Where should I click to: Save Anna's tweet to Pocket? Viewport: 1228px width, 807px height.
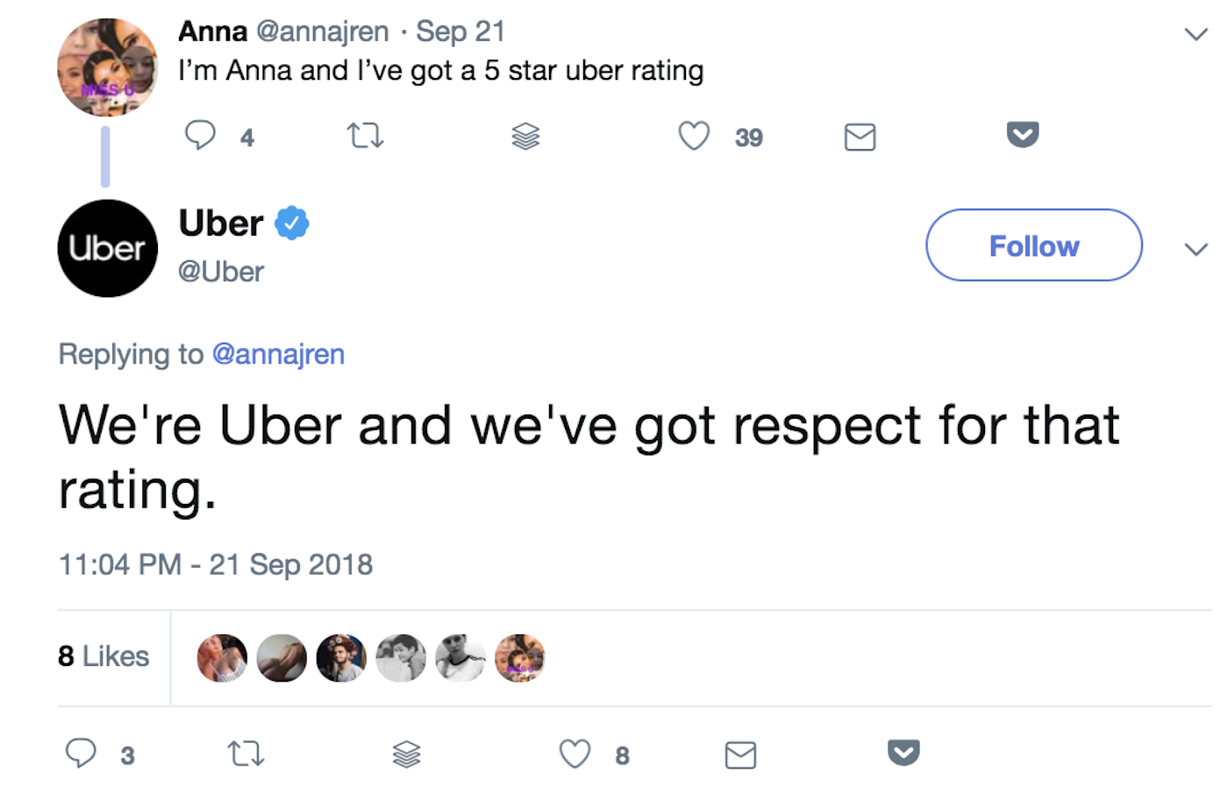point(1023,134)
